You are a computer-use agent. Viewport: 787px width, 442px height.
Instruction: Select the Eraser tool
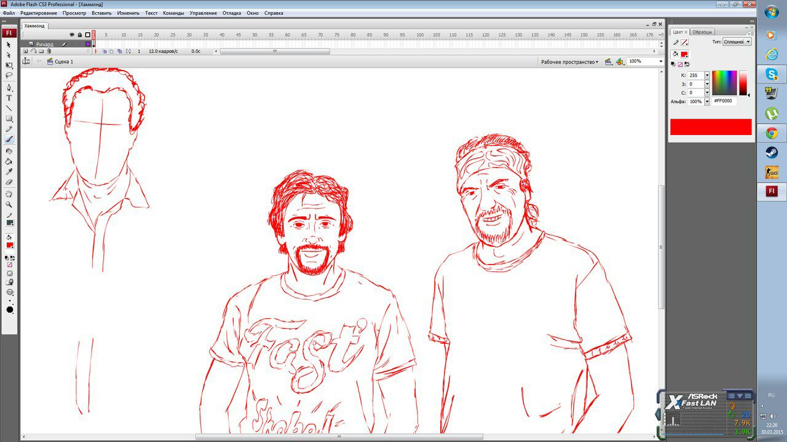[9, 182]
